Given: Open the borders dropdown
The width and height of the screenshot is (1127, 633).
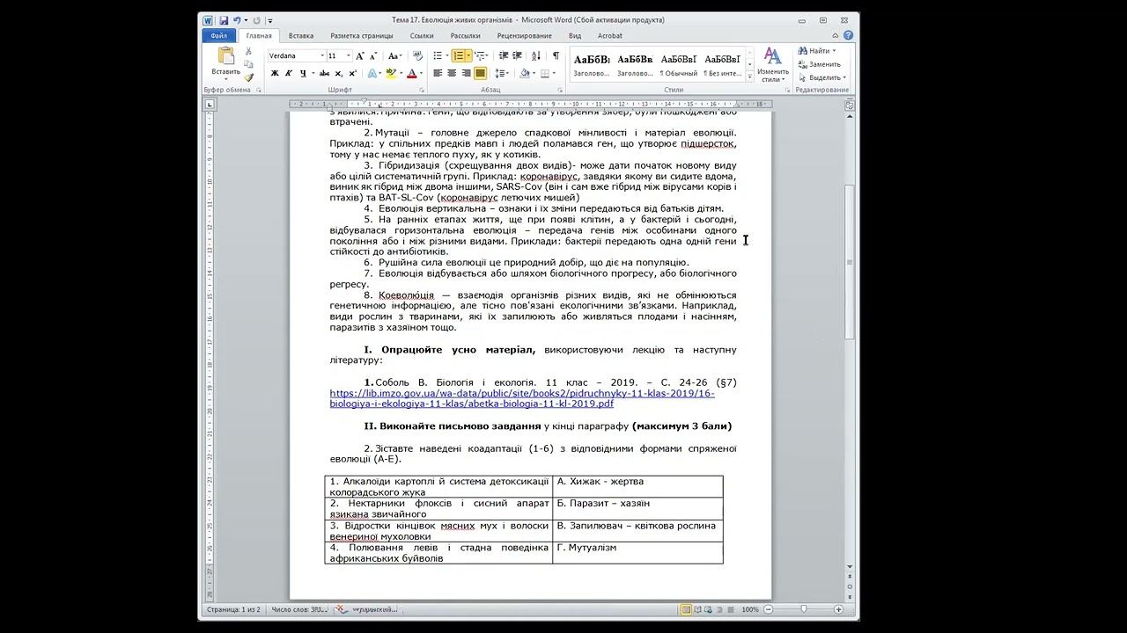Looking at the screenshot, I should coord(556,73).
